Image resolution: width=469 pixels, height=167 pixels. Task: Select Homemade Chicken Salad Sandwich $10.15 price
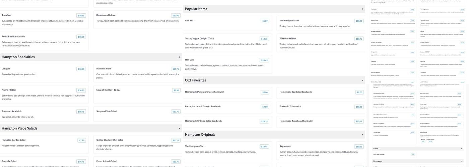point(264,122)
